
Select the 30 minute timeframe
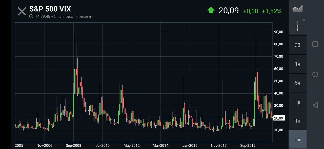(x=297, y=45)
